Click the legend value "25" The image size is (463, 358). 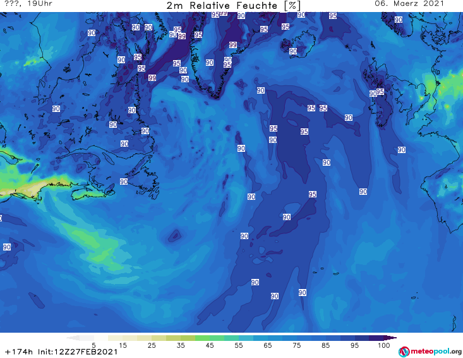click(152, 345)
